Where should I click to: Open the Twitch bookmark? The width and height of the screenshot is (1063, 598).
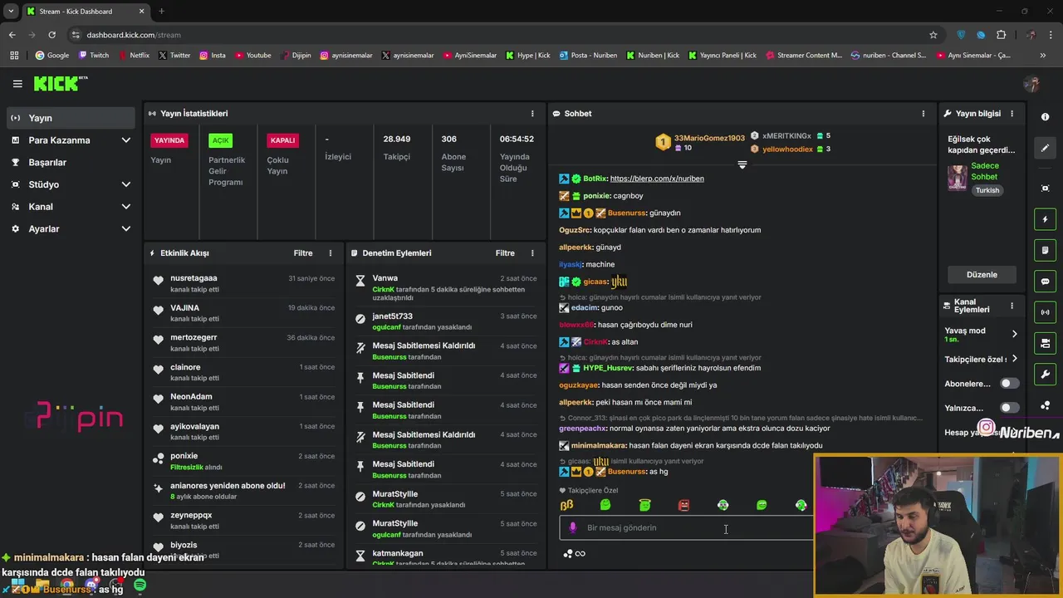coord(94,56)
